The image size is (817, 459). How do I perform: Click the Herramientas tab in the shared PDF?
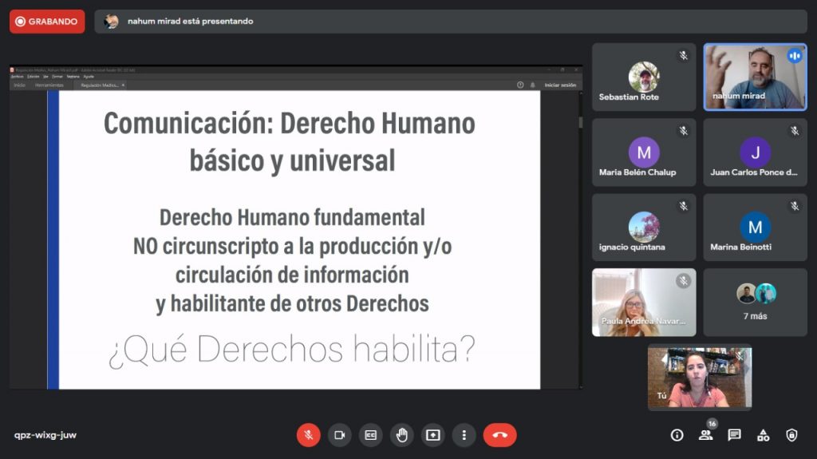[x=49, y=85]
